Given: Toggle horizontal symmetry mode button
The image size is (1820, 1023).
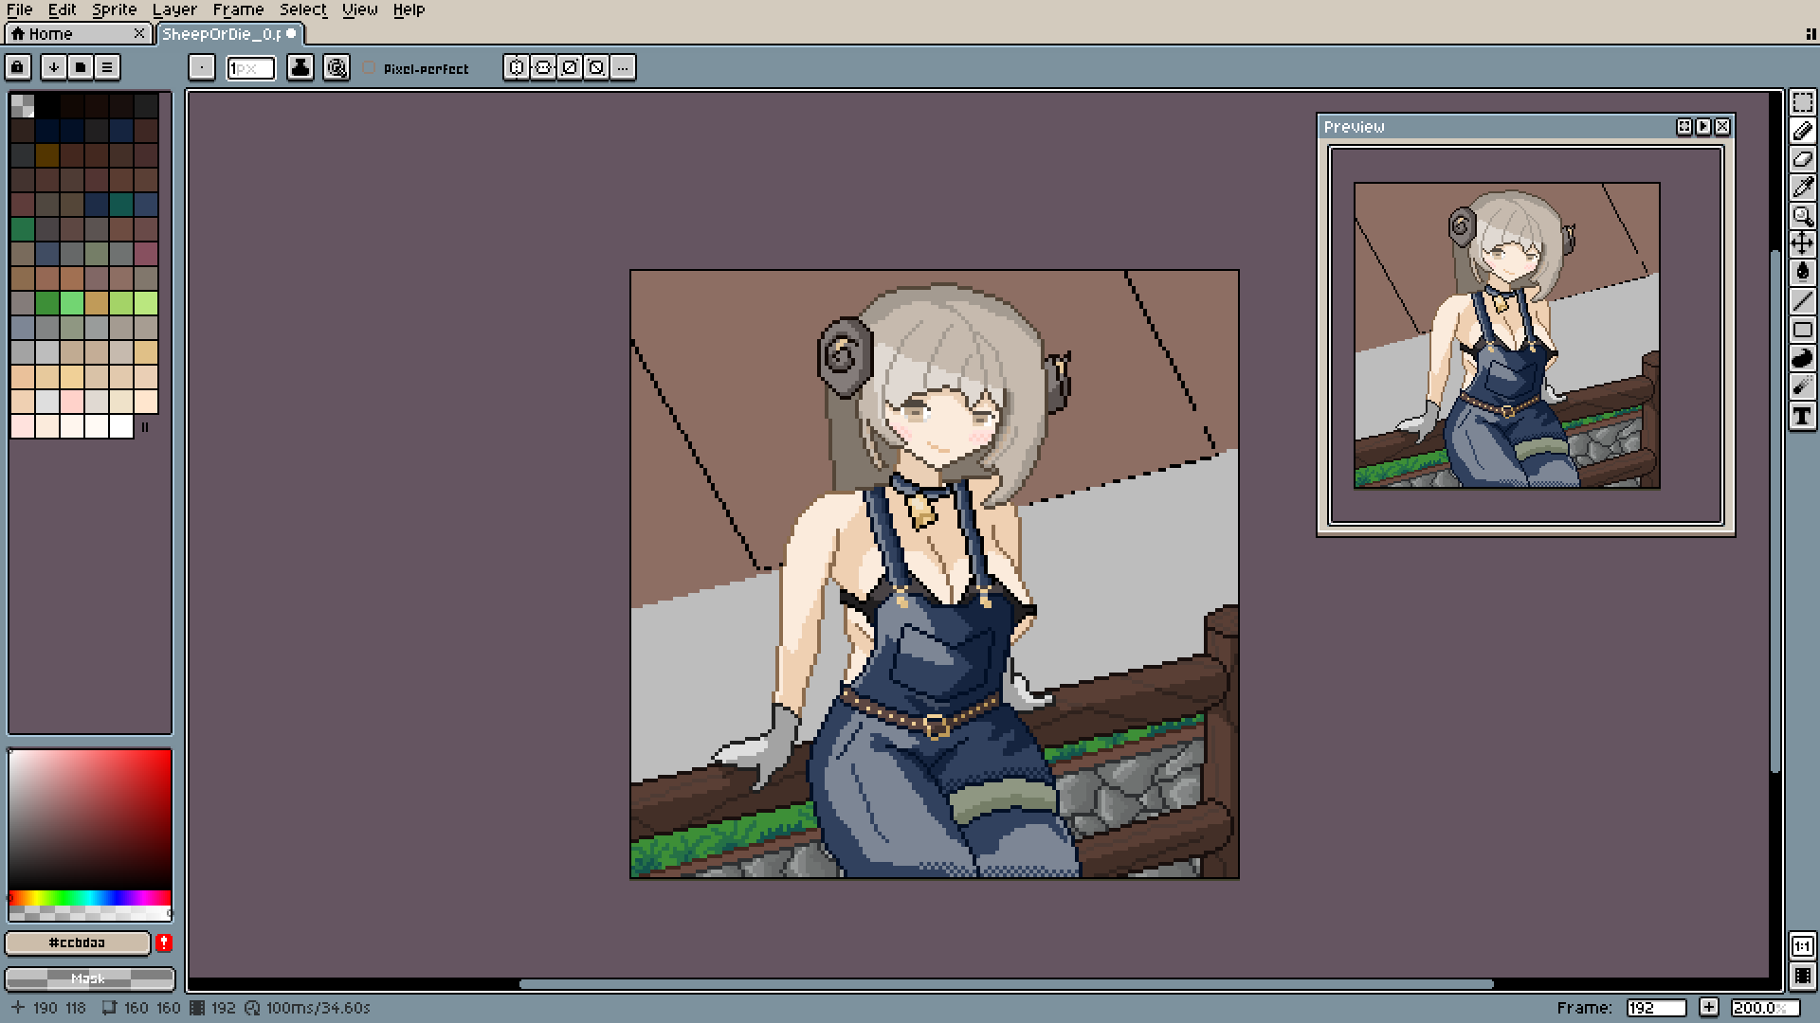Looking at the screenshot, I should (x=517, y=67).
